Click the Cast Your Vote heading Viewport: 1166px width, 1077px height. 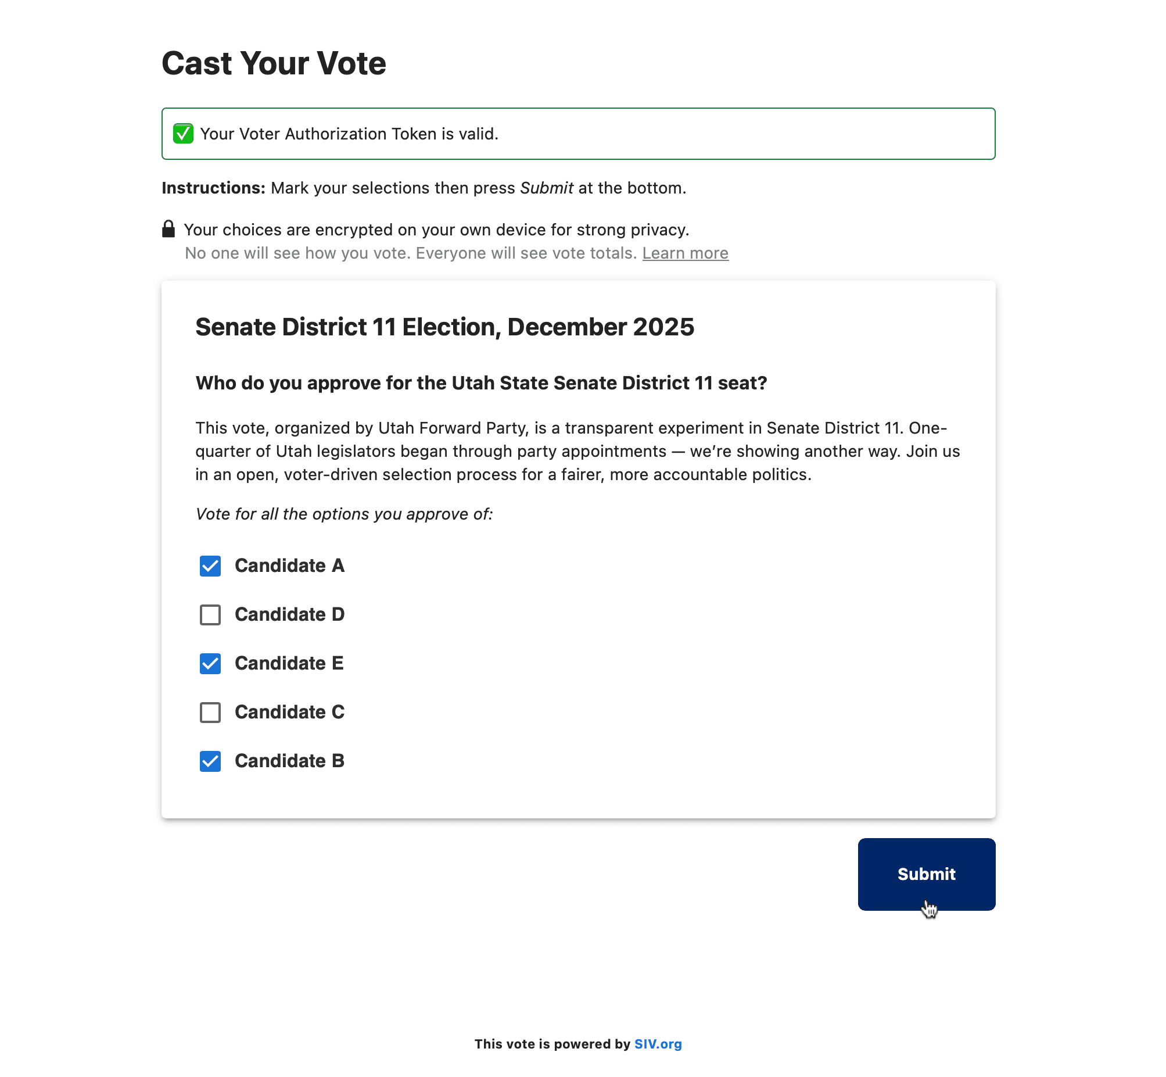pyautogui.click(x=274, y=63)
